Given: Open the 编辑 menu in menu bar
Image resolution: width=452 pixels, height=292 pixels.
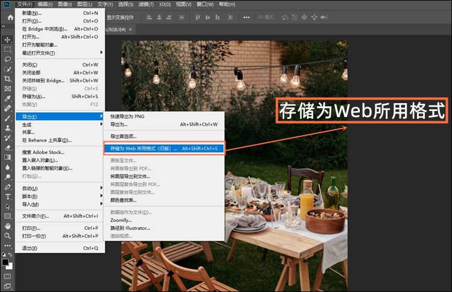Looking at the screenshot, I should tap(45, 4).
